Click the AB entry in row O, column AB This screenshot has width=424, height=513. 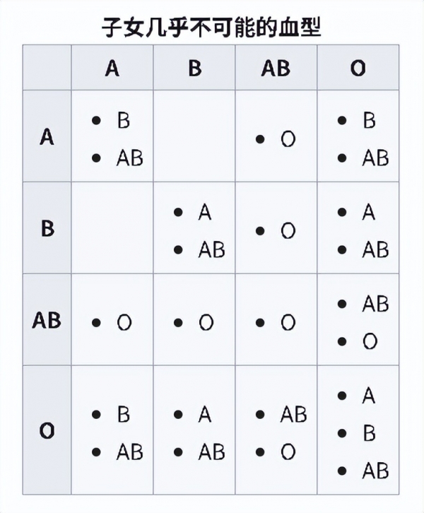click(293, 415)
